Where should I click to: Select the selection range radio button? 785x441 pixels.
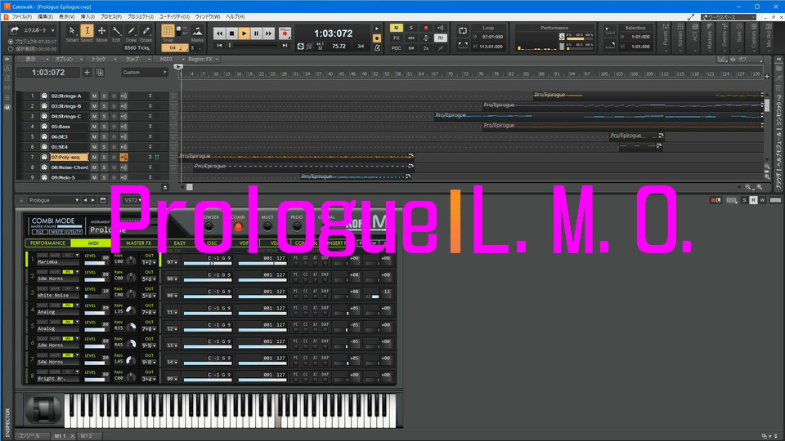point(11,49)
